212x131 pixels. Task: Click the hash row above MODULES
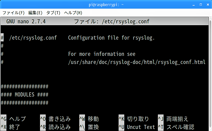(x=24, y=87)
